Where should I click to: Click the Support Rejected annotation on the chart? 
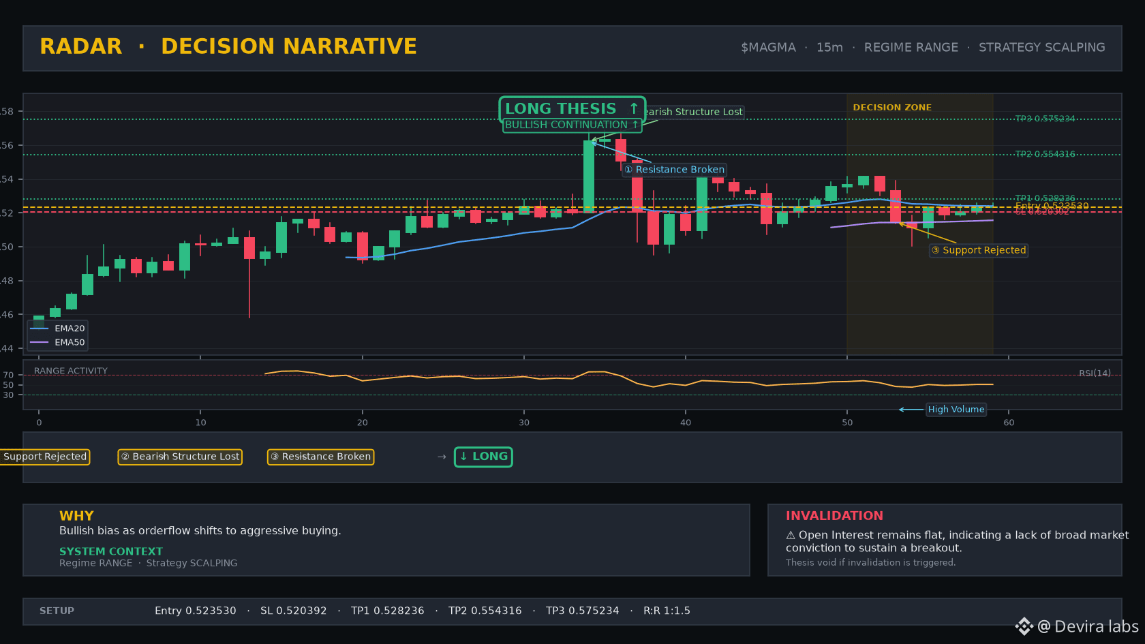point(979,250)
